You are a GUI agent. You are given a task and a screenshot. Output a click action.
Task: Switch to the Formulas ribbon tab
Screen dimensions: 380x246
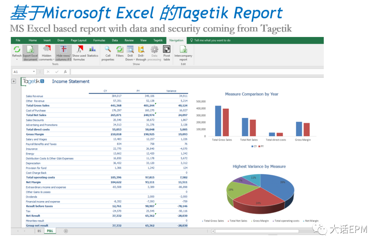(99, 40)
